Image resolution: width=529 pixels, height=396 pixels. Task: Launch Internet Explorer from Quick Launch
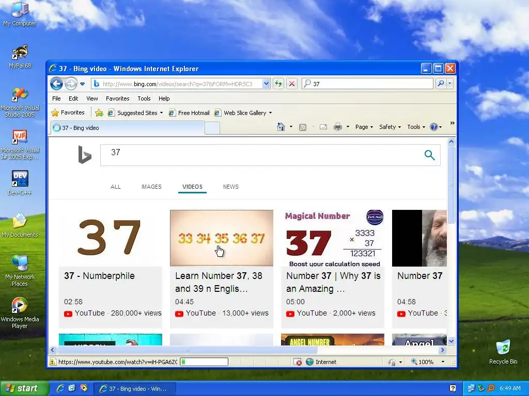pos(60,388)
